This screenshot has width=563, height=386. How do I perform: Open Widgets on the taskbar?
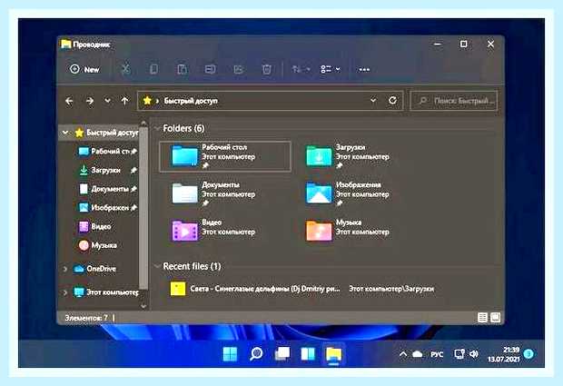pos(308,354)
